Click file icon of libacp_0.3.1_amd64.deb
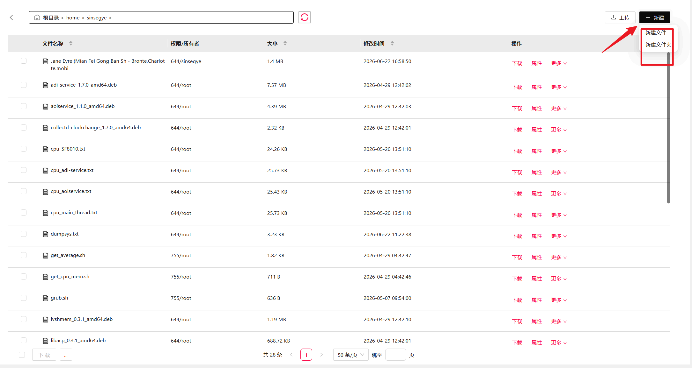This screenshot has height=368, width=692. coord(46,341)
